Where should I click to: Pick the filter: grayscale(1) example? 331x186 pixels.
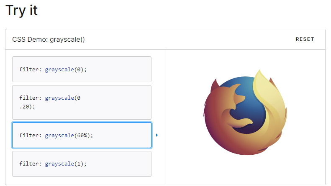click(x=82, y=164)
